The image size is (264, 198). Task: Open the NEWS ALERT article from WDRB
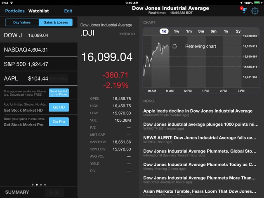tap(200, 139)
